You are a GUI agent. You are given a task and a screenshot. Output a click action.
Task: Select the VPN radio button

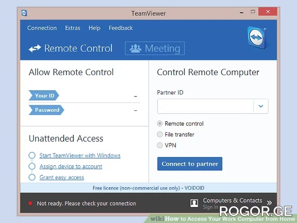(160, 145)
